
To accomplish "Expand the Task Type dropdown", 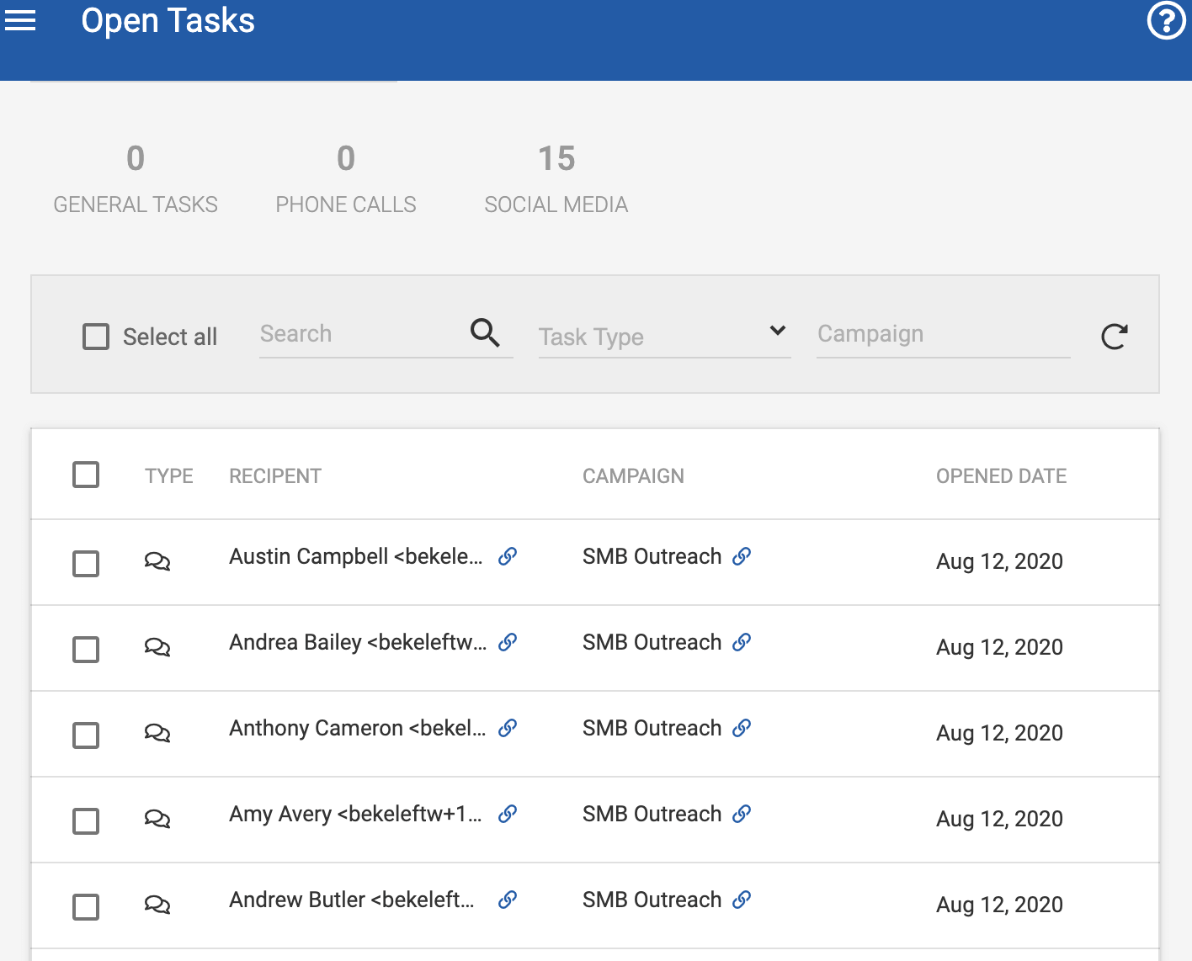I will click(663, 336).
